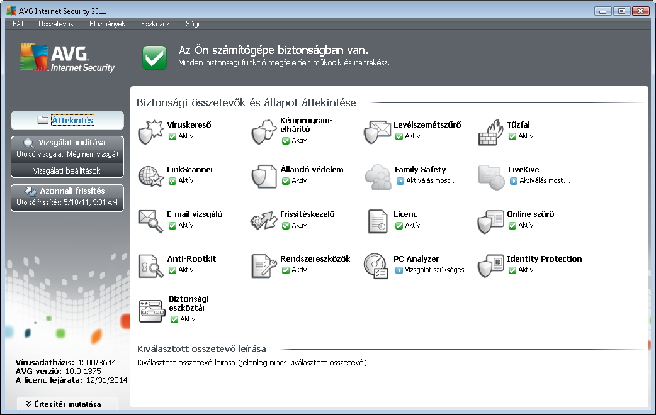
Task: Click the Identity Protection component label
Action: 545,258
